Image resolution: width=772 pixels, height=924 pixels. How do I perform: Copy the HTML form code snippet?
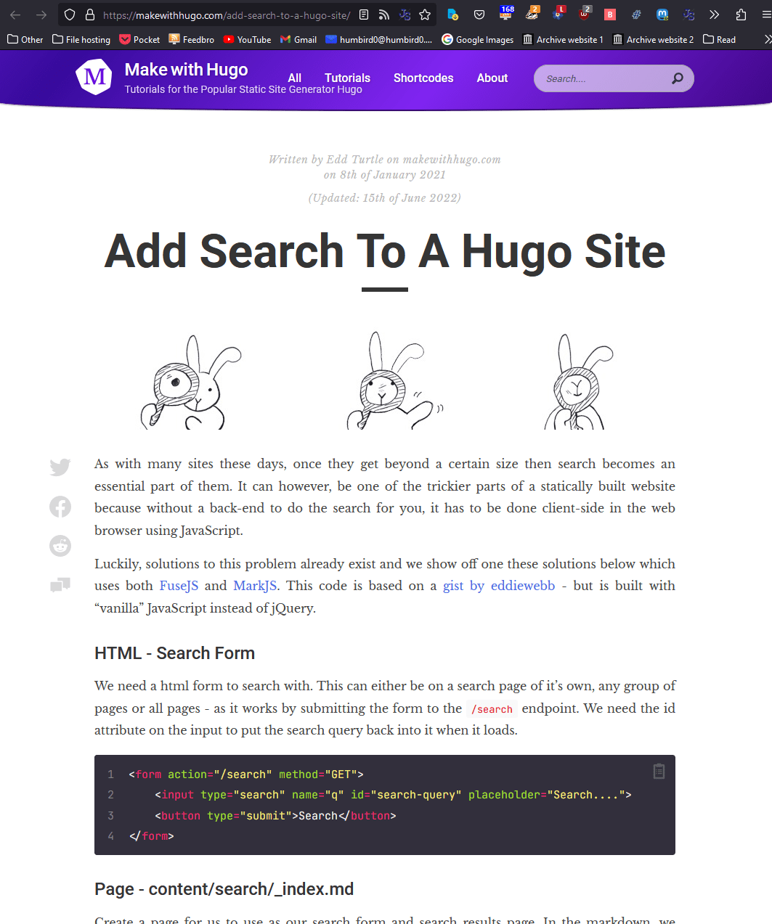[659, 771]
